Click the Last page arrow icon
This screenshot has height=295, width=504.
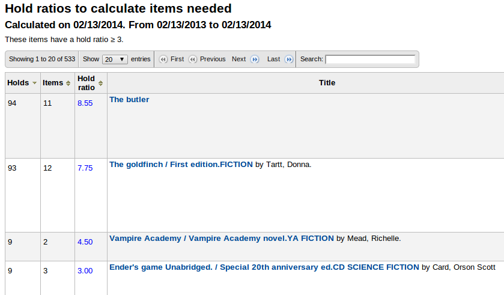coord(288,59)
